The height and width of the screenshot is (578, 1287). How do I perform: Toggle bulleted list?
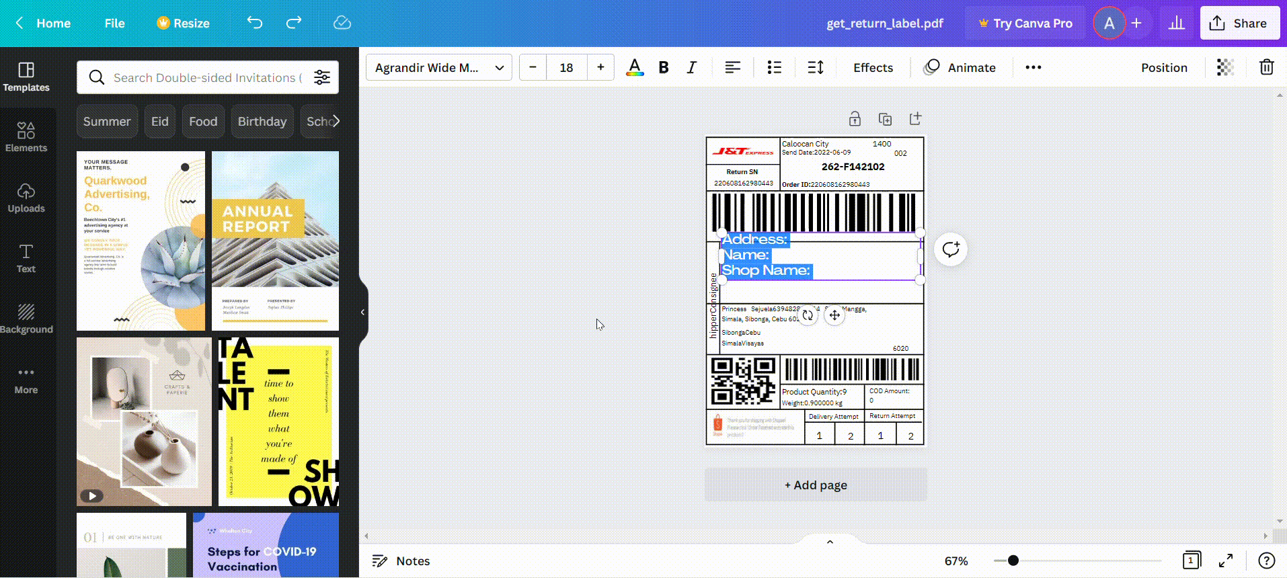[774, 67]
